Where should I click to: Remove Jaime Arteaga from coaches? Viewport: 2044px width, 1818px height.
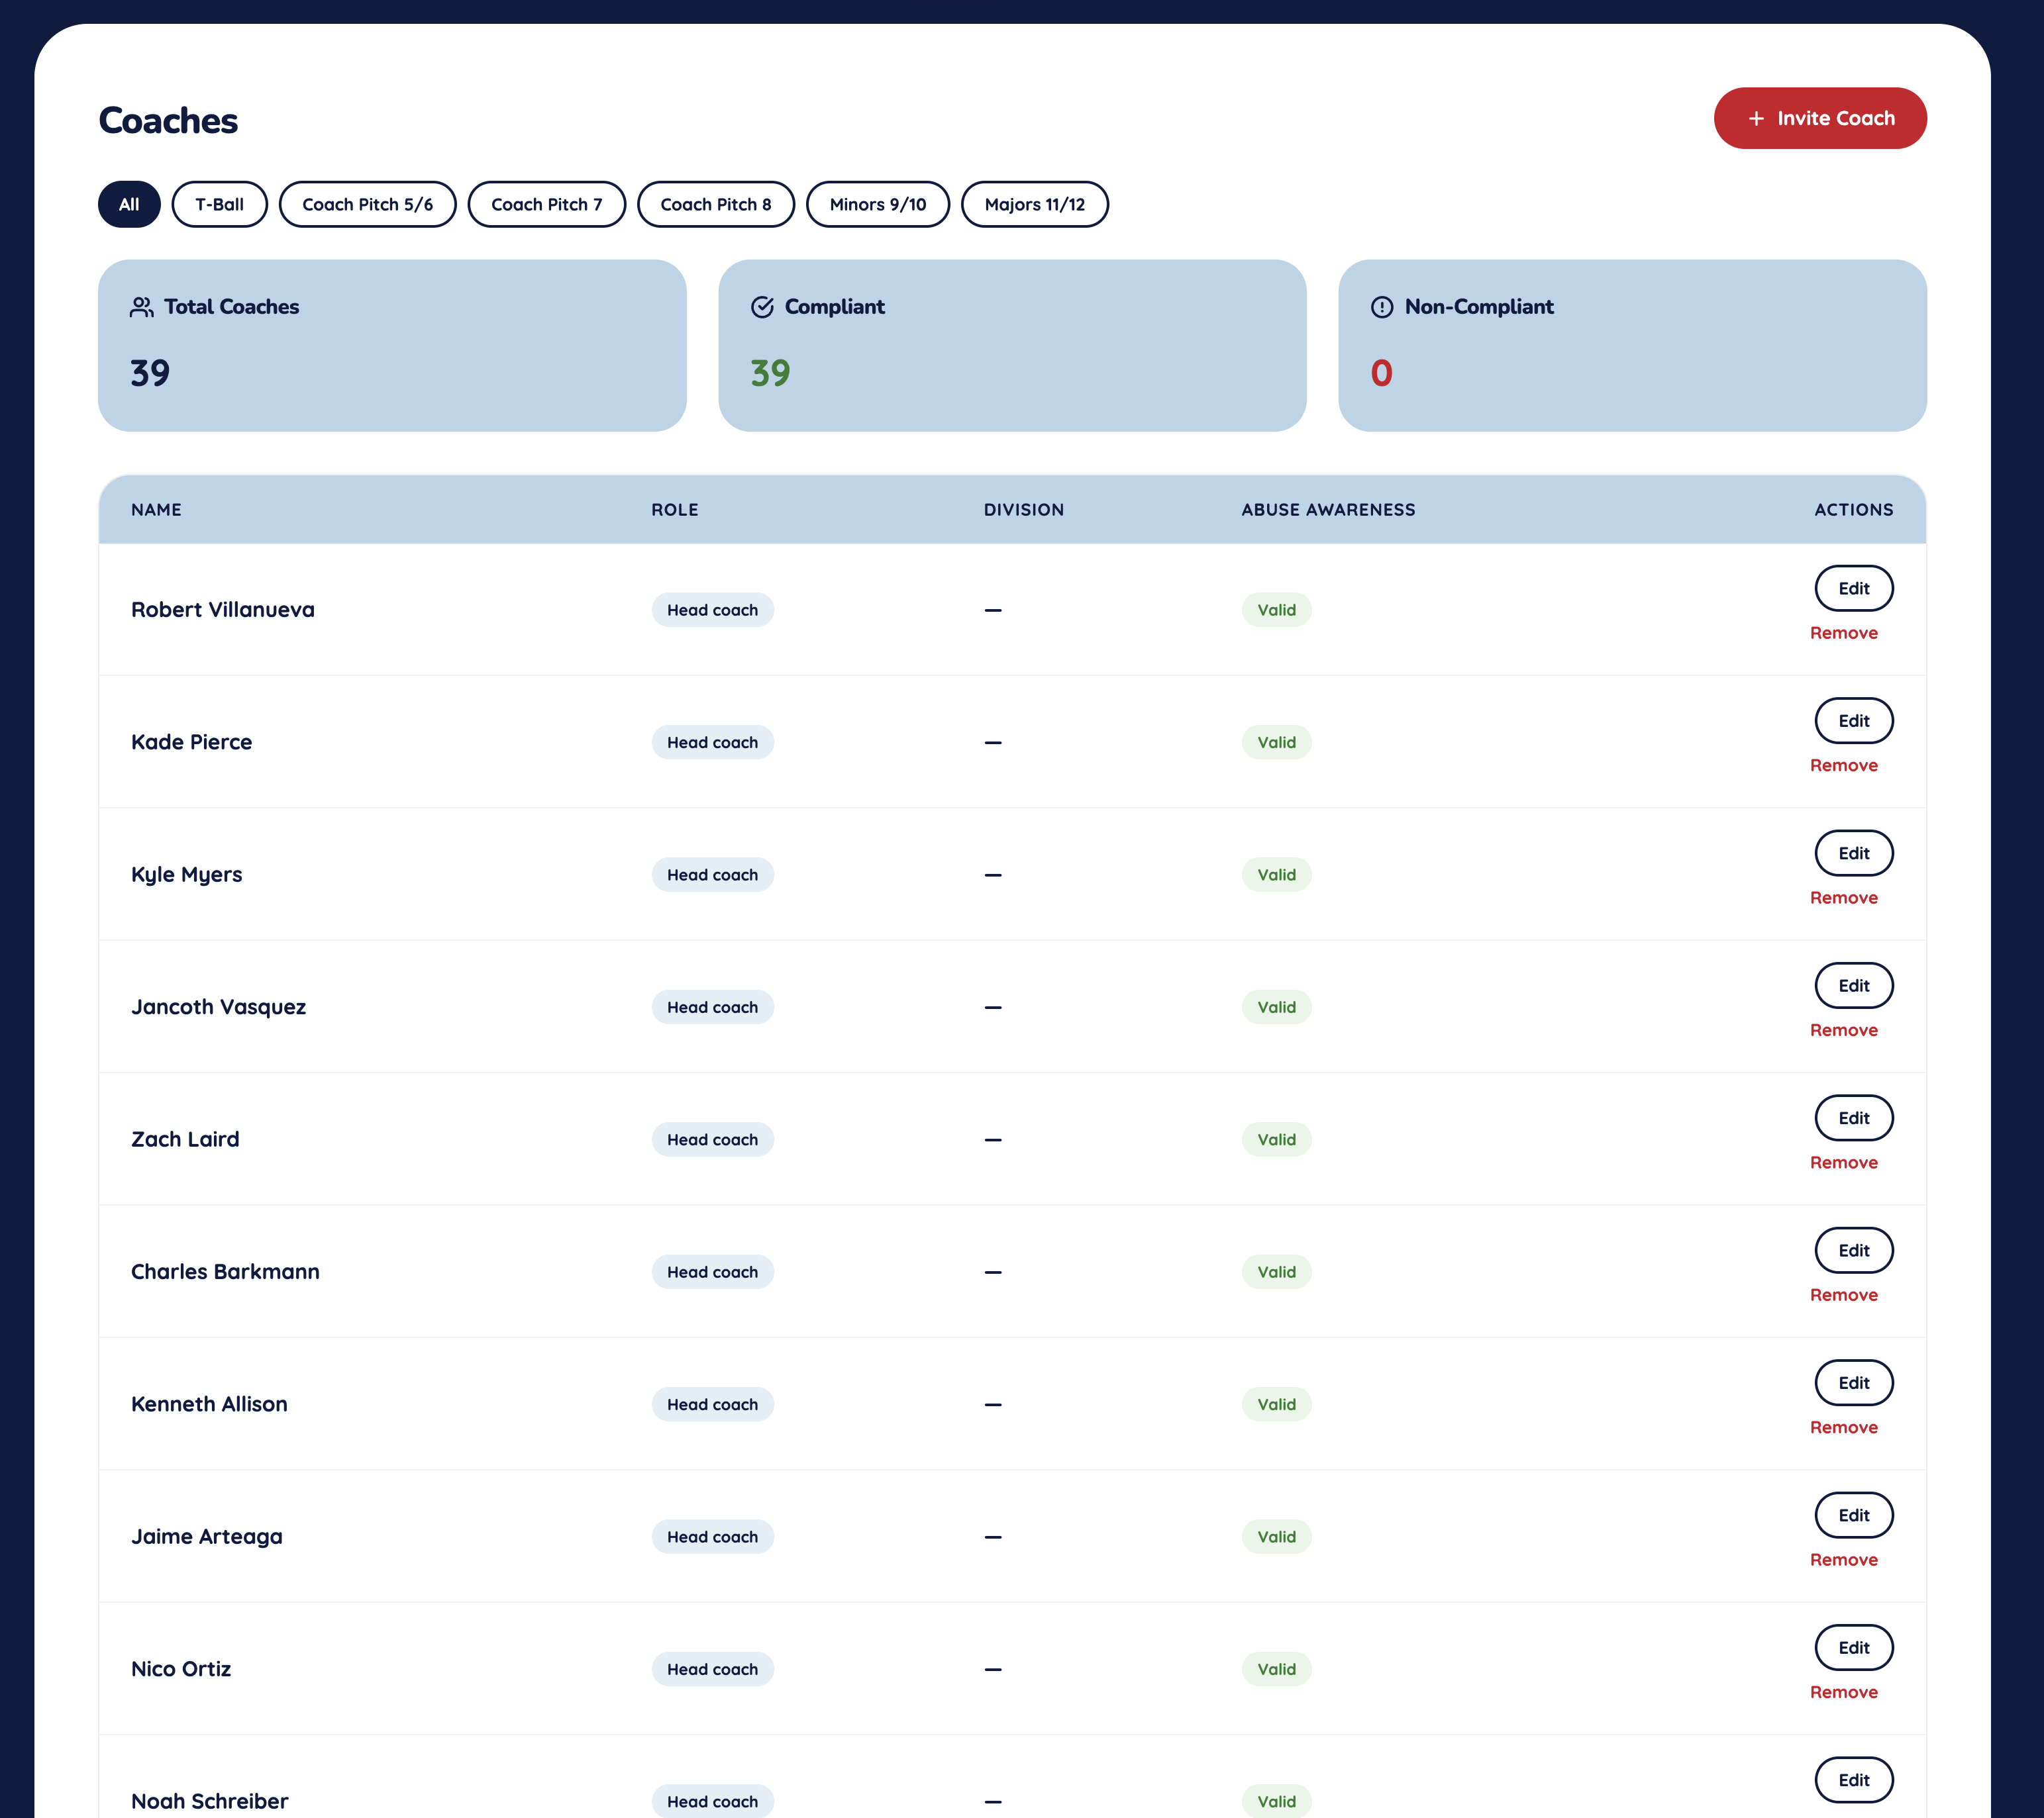1843,1560
